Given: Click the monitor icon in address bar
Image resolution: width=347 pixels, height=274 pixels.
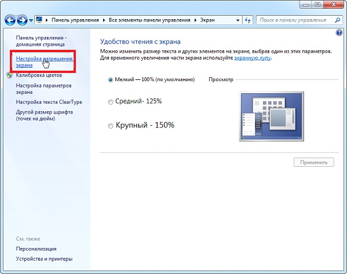Looking at the screenshot, I should coord(39,20).
